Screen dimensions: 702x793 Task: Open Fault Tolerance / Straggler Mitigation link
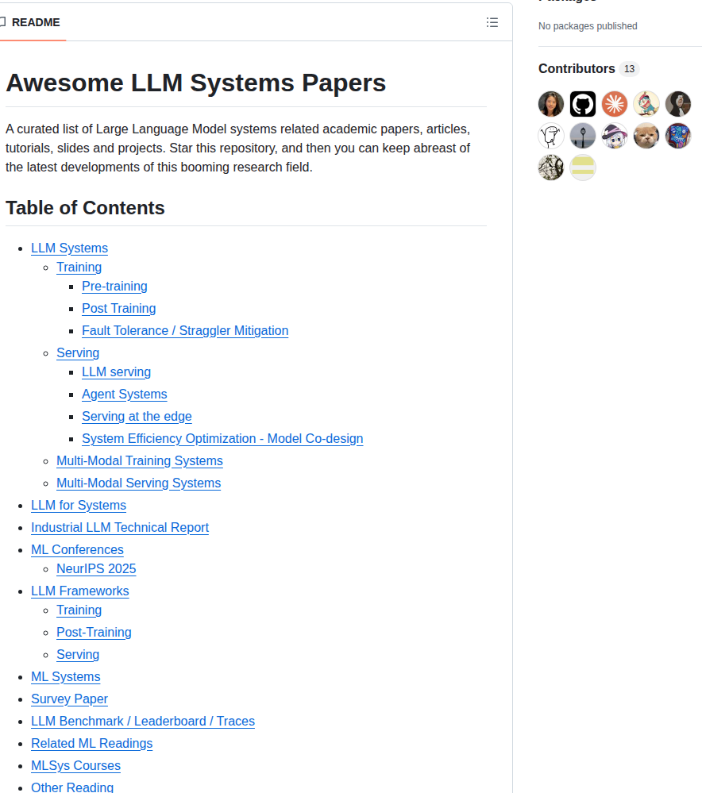[x=185, y=330]
